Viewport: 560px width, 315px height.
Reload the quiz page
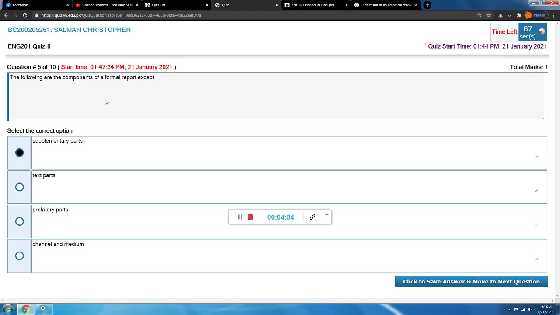25,15
